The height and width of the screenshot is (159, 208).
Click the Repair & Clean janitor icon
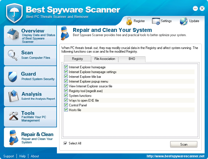point(13,137)
